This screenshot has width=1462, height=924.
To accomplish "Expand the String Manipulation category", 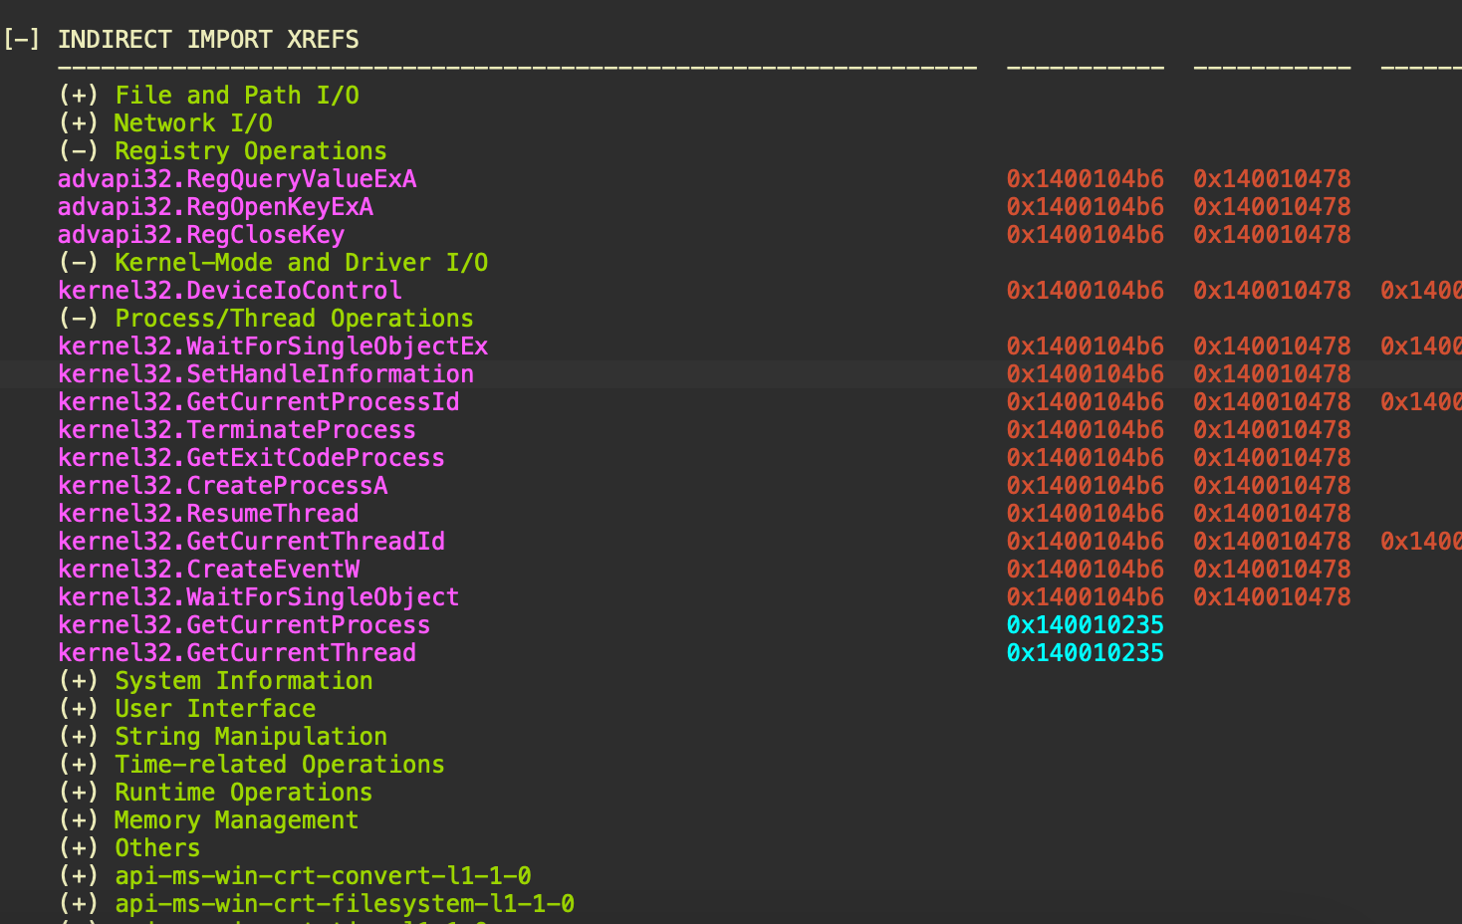I will click(x=79, y=737).
